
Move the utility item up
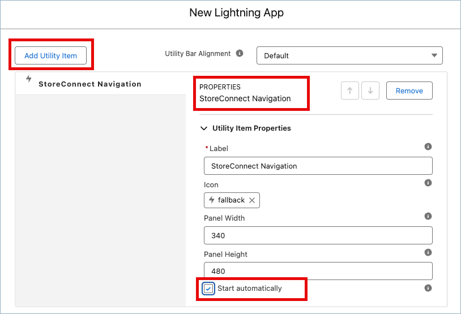click(x=350, y=91)
